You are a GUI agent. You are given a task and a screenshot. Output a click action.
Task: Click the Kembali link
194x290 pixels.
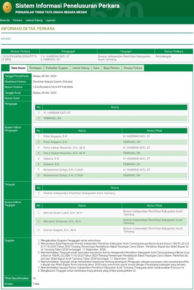[x=6, y=39]
